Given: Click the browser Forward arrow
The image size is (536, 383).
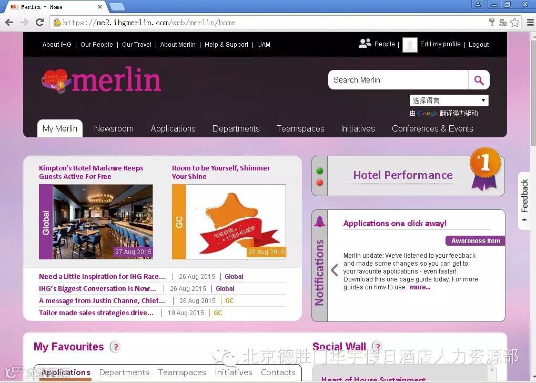Looking at the screenshot, I should pyautogui.click(x=25, y=23).
